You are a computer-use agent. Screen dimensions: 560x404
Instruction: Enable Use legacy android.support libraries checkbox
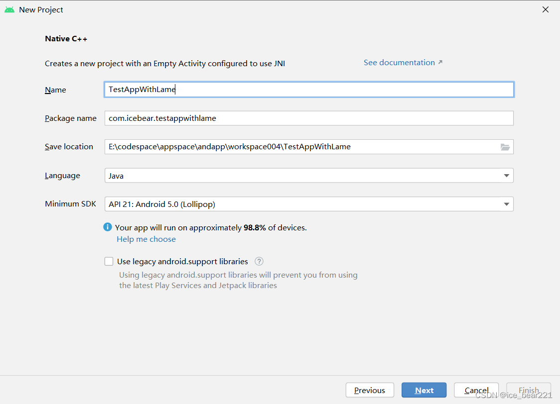click(109, 261)
